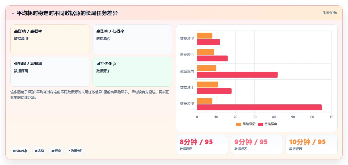The image size is (348, 165).
Task: Click the 数据卡片 tag chip
Action: click(76, 151)
